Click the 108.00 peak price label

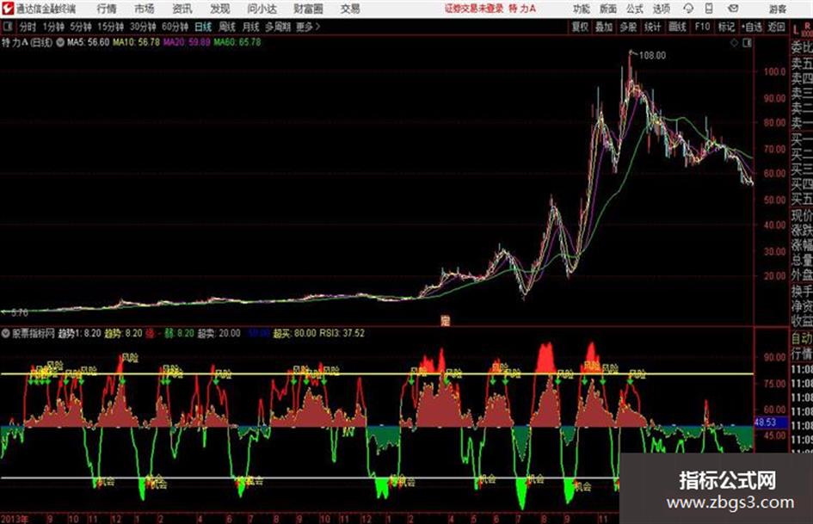[652, 56]
